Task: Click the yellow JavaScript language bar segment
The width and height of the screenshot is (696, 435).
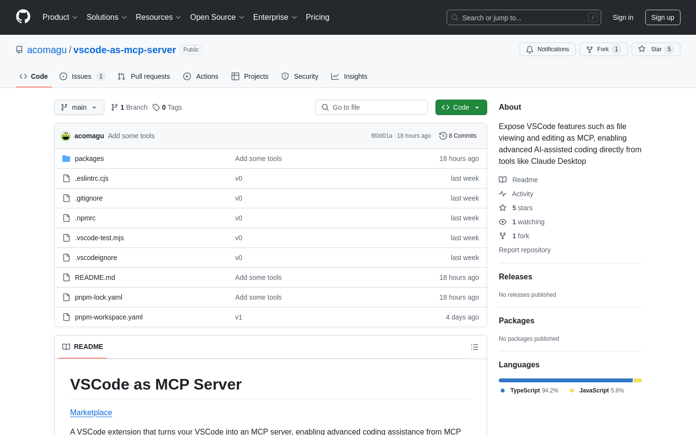Action: [638, 380]
